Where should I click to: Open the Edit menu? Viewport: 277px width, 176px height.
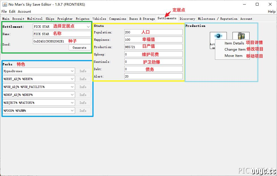(12, 12)
